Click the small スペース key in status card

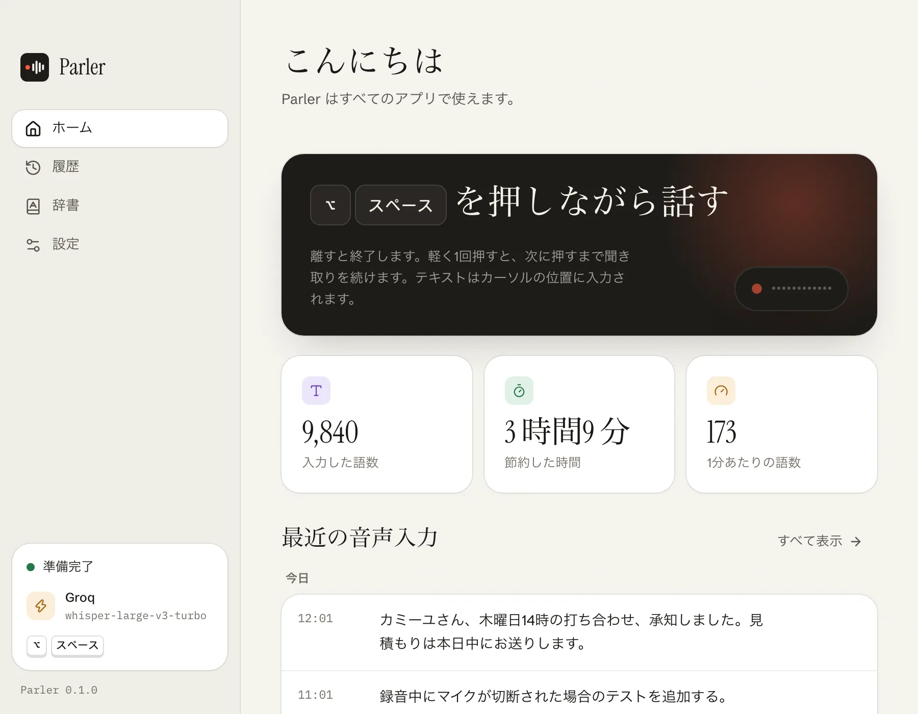[78, 645]
